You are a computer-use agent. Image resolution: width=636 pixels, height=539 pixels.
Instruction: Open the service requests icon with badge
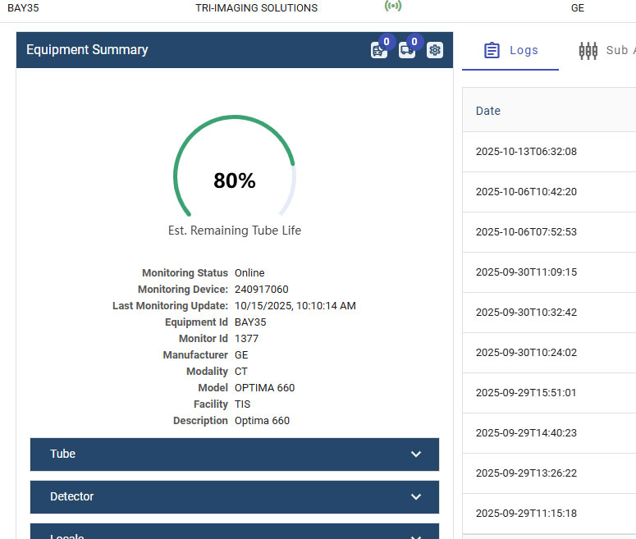[x=378, y=50]
